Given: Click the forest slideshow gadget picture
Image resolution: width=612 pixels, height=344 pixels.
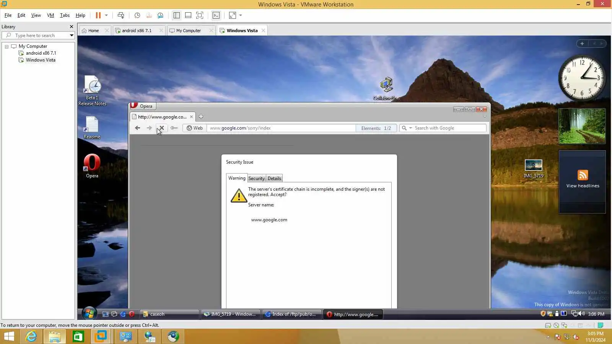Looking at the screenshot, I should pos(582,126).
